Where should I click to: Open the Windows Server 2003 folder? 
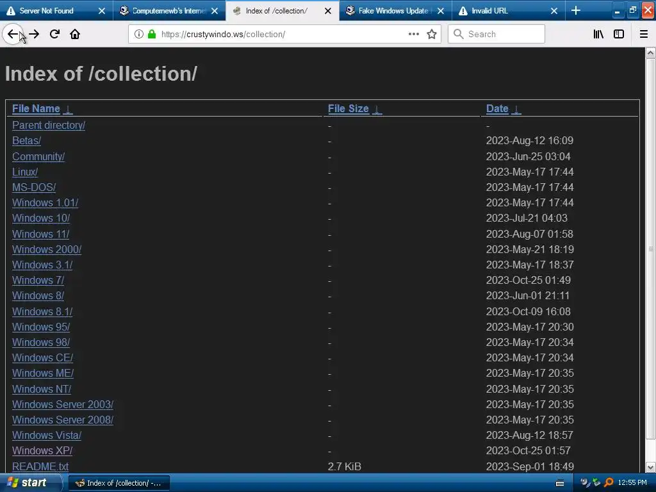tap(63, 405)
